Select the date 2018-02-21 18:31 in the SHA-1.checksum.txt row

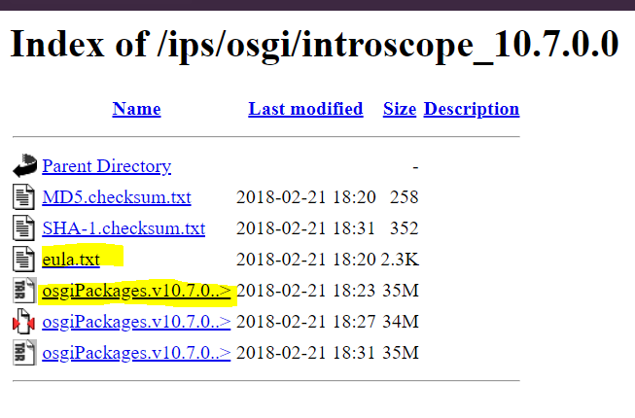[x=306, y=228]
